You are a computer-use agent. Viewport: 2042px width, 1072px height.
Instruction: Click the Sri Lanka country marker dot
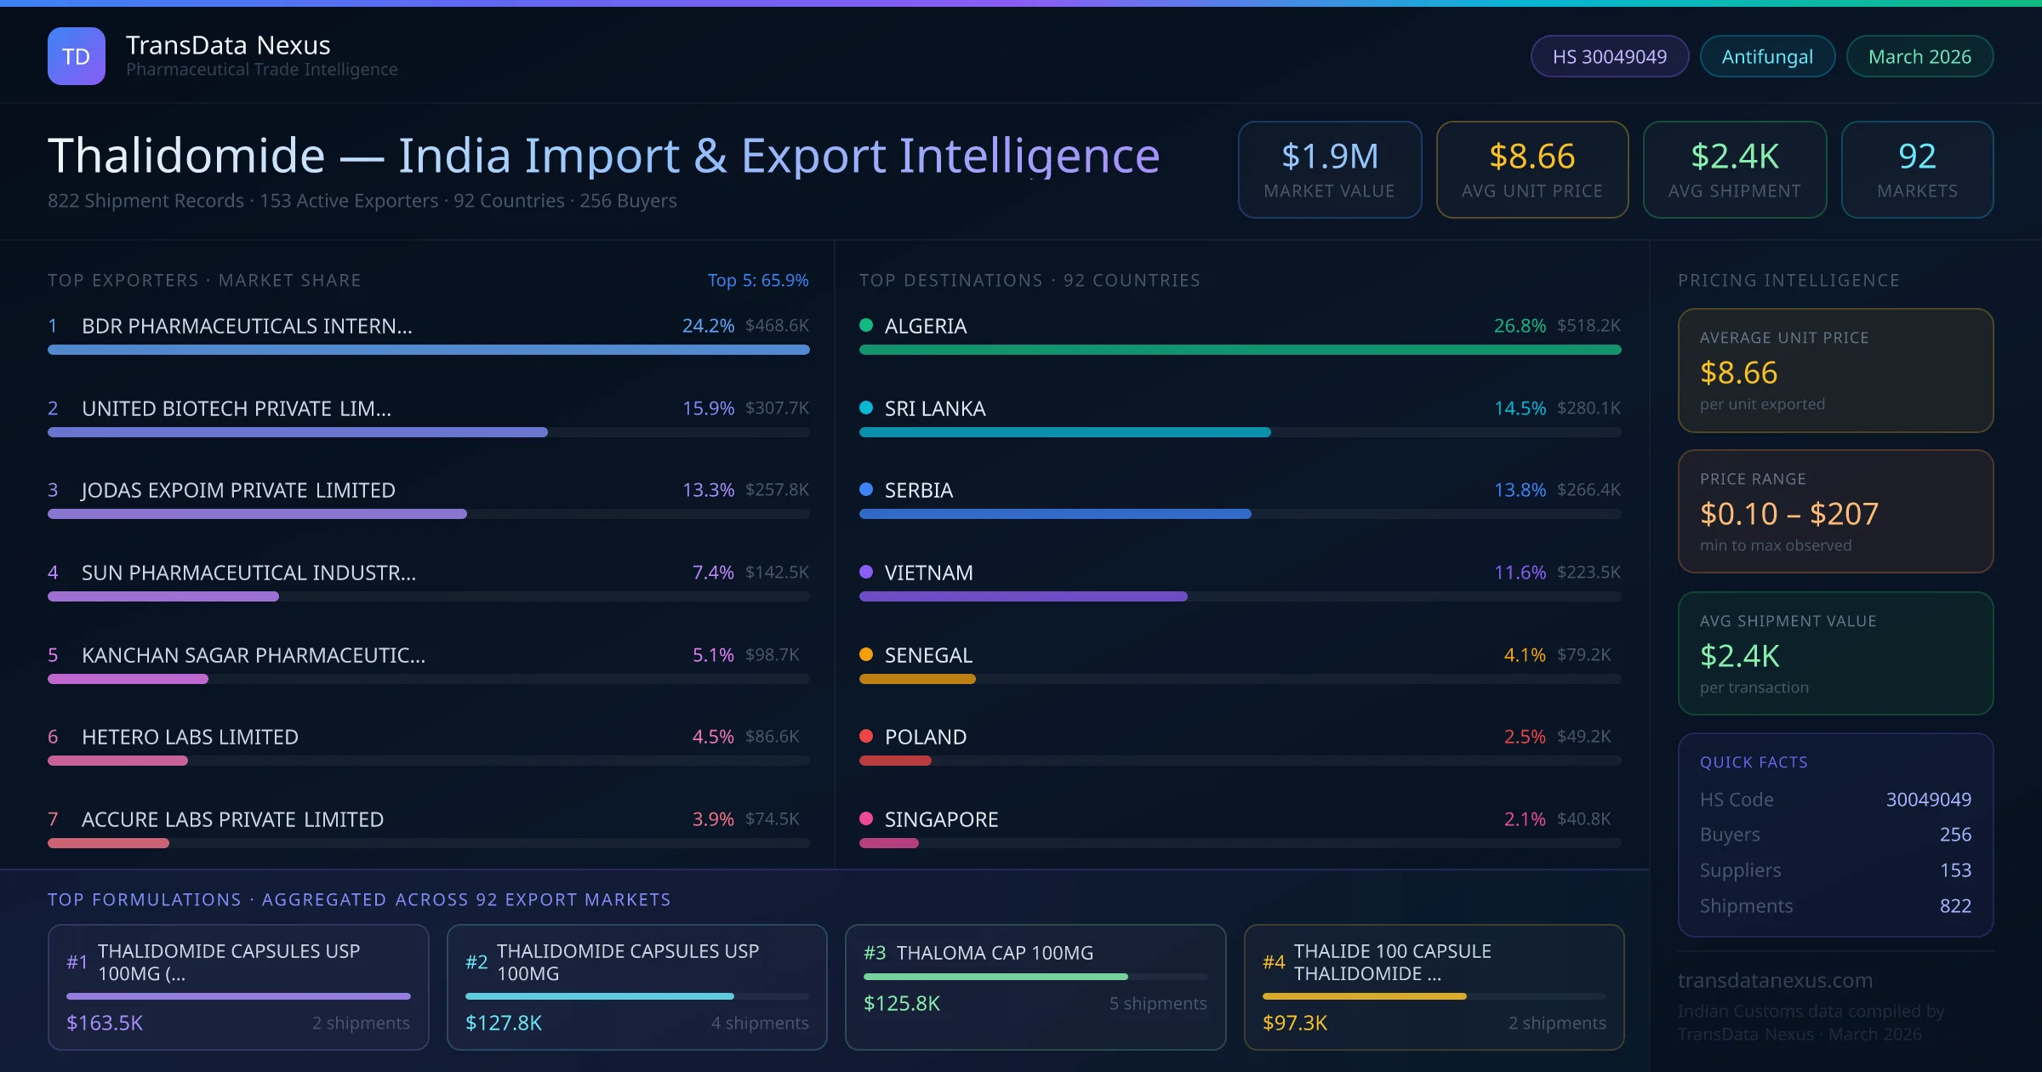pos(865,408)
